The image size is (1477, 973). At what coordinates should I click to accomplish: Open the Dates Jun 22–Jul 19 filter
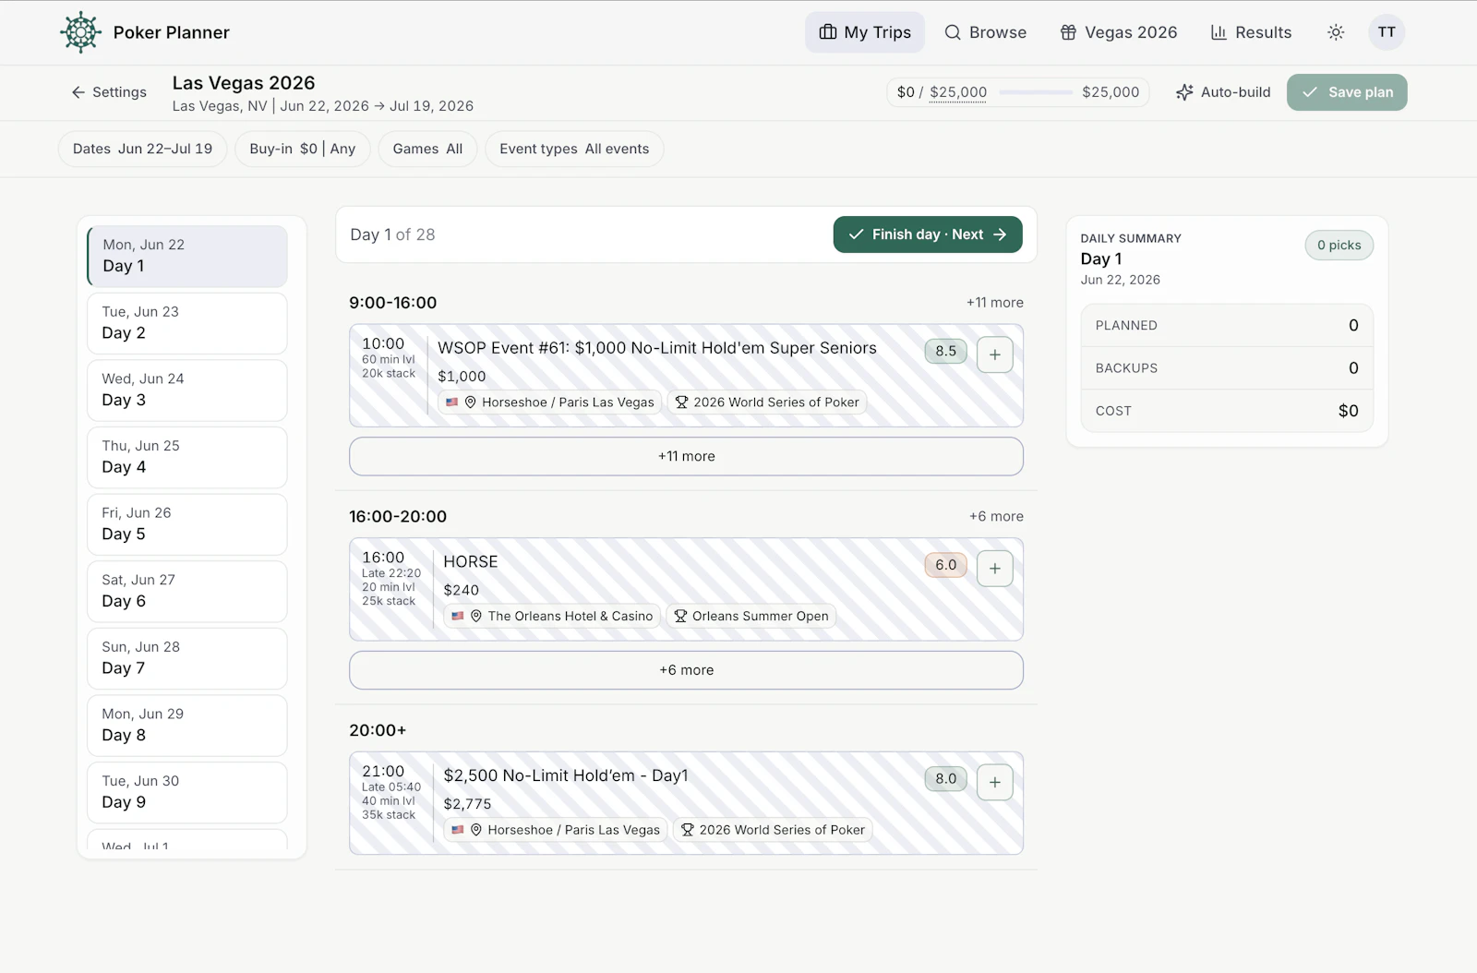[x=142, y=149]
